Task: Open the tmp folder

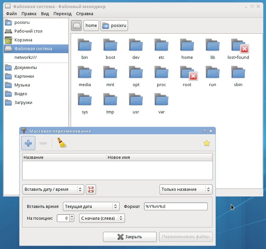Action: coord(110,103)
